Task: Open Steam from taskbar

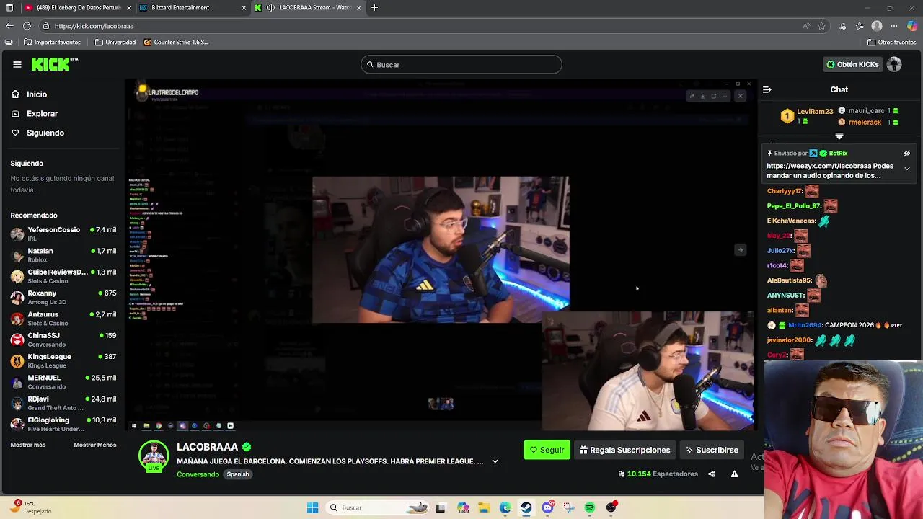Action: 526,507
